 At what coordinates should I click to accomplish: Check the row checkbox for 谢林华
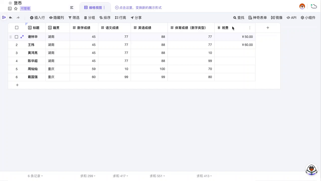(x=16, y=37)
